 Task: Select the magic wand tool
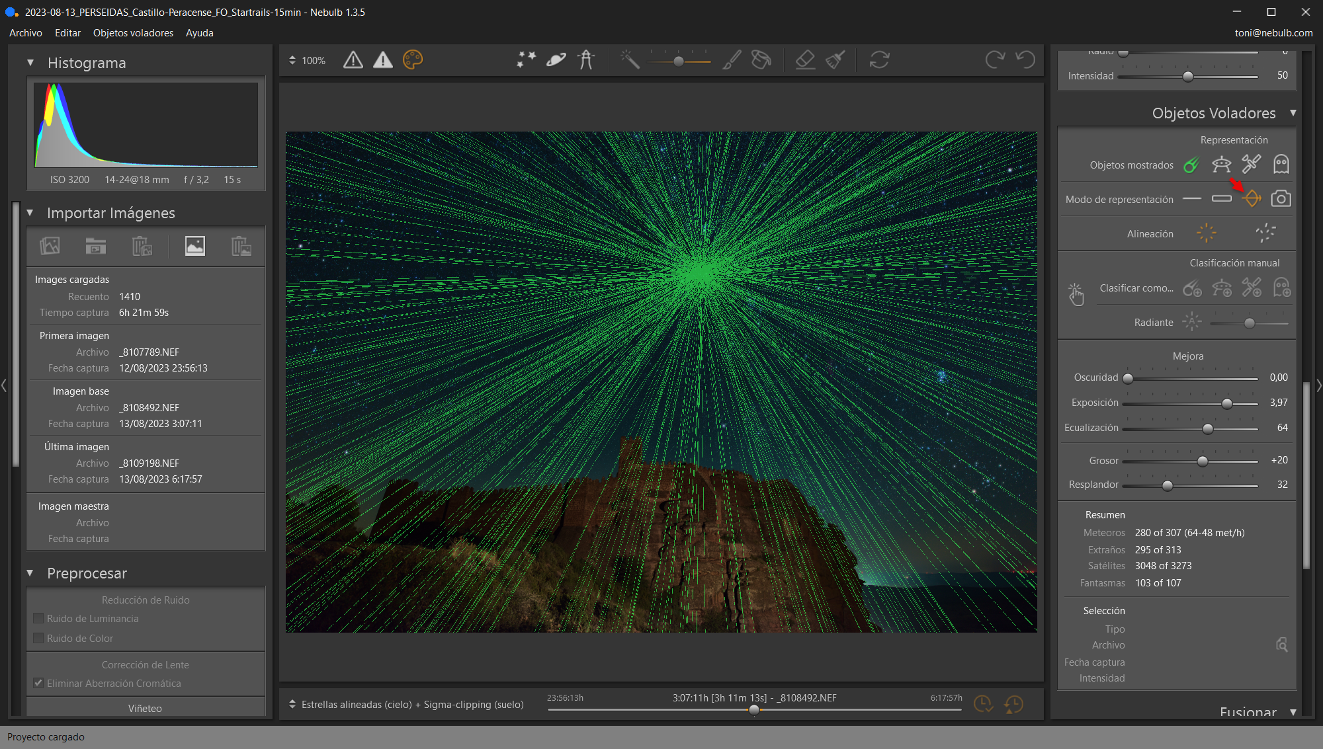[x=630, y=60]
